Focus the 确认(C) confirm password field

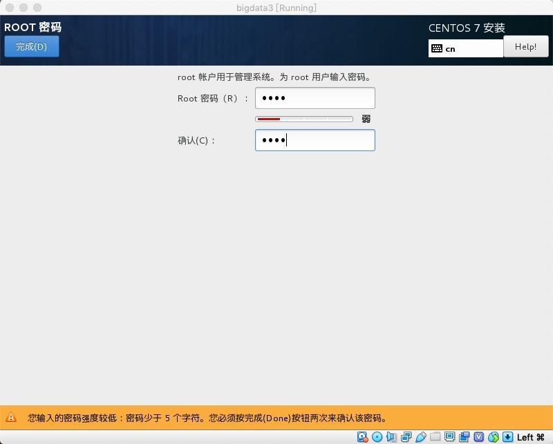[315, 140]
